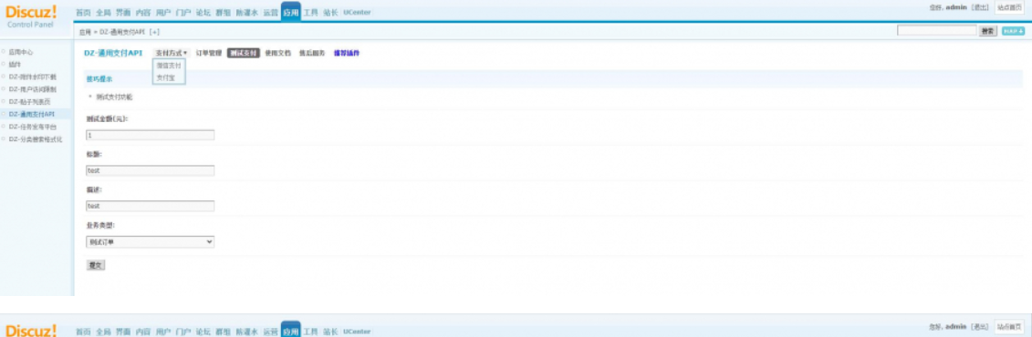
Task: Focus the 标题 field containing test
Action: [x=150, y=171]
